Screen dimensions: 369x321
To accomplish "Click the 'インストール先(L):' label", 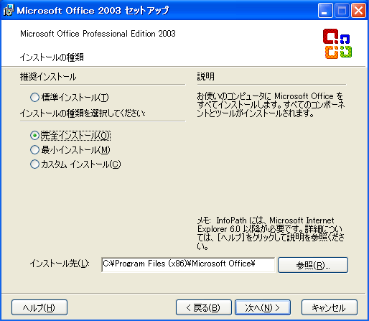I will [60, 264].
